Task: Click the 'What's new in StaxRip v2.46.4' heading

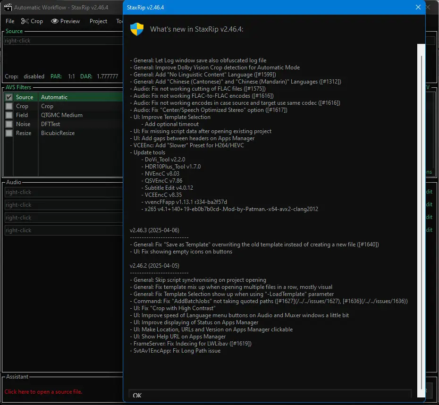Action: (x=196, y=29)
